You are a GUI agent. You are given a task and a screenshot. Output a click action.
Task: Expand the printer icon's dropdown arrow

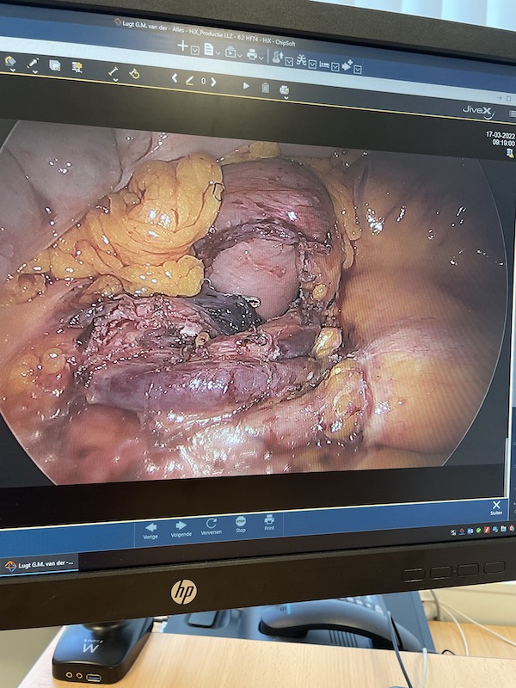pyautogui.click(x=261, y=58)
